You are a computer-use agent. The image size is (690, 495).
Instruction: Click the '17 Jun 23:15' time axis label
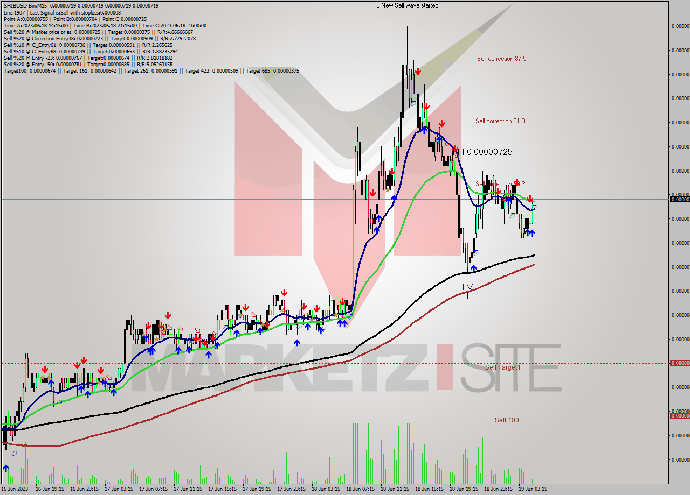tap(291, 489)
